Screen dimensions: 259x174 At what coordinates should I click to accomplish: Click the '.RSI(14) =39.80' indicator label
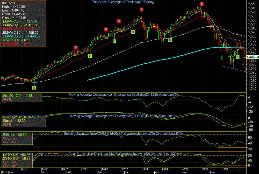coord(14,135)
